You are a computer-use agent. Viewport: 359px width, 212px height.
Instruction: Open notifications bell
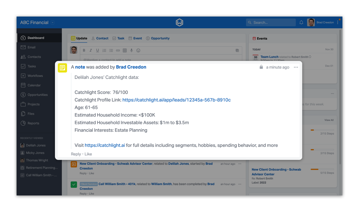point(301,23)
